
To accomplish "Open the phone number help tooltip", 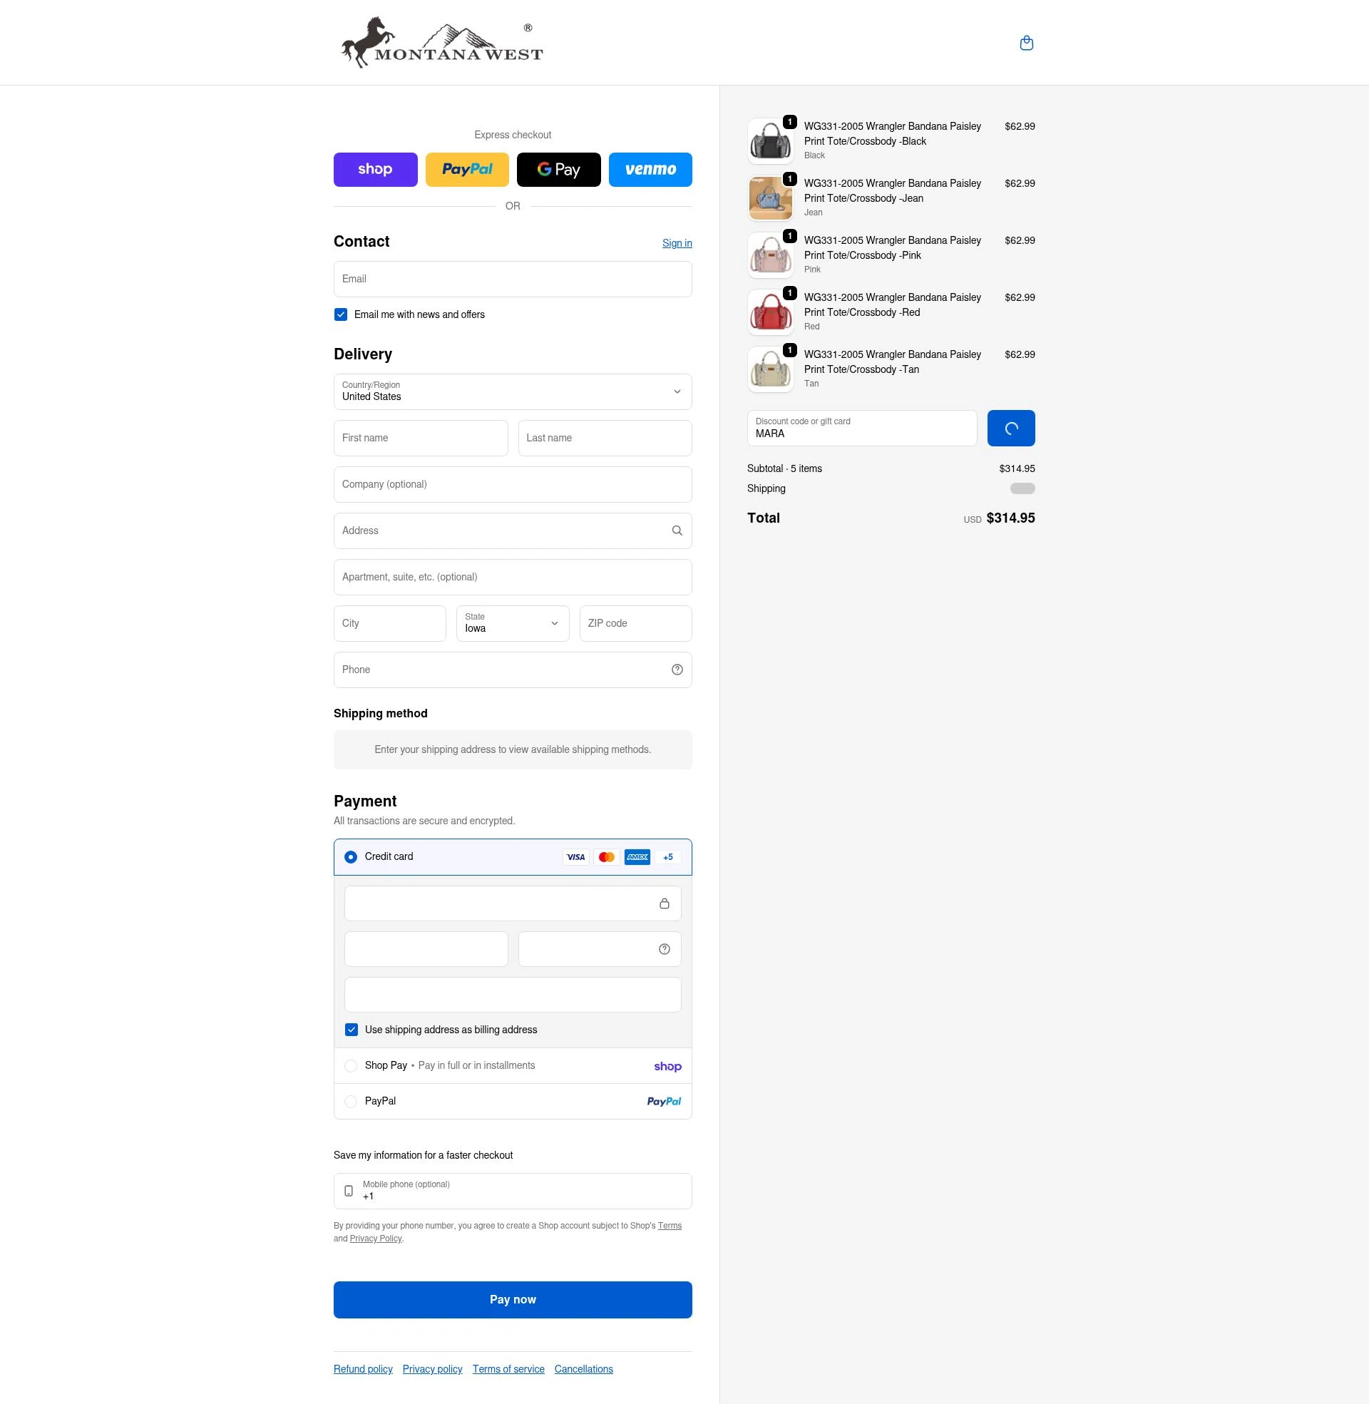I will point(676,670).
